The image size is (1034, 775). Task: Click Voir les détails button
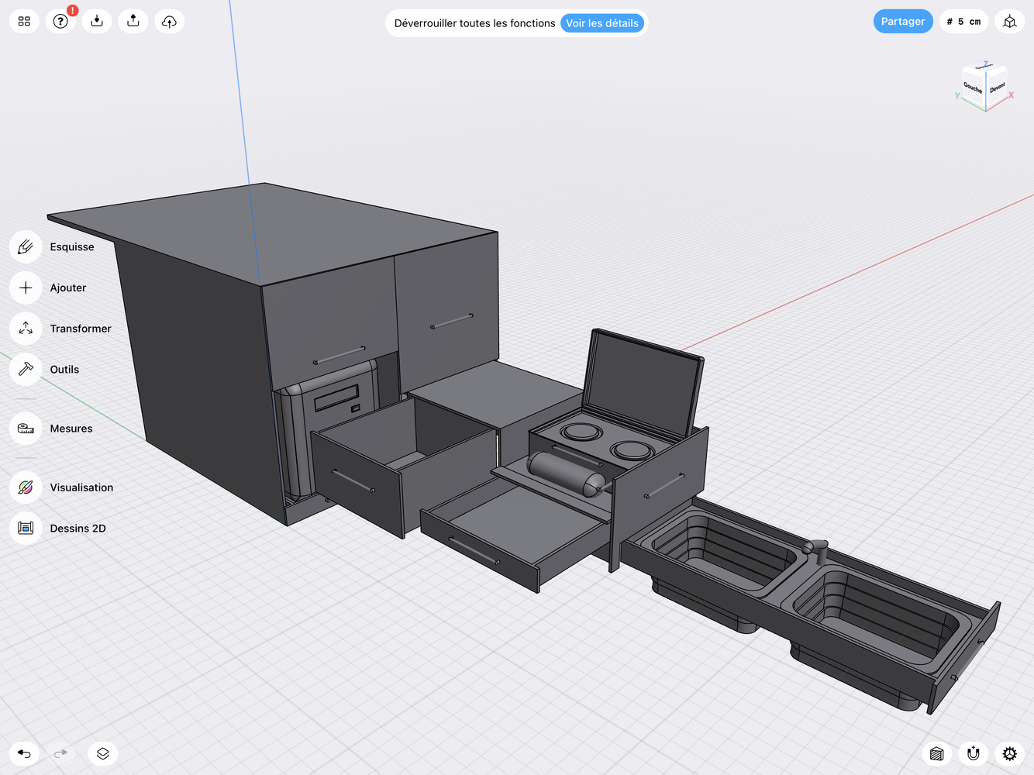pos(602,23)
